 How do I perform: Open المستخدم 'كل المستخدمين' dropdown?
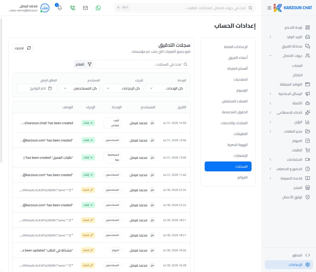[80, 88]
